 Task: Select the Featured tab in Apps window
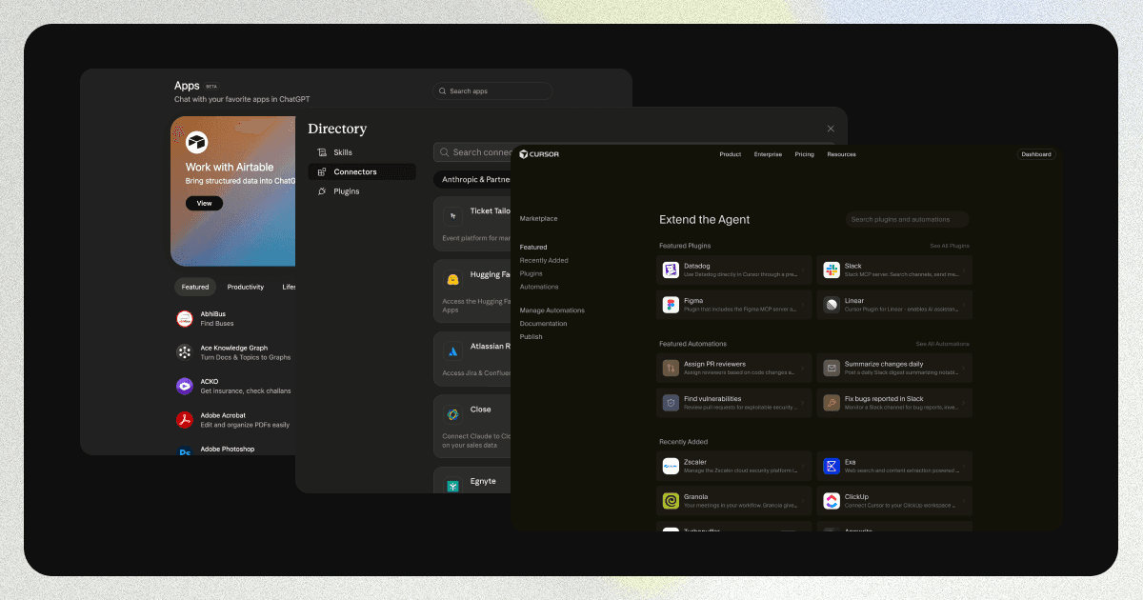click(195, 287)
